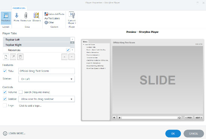This screenshot has width=206, height=139.
Task: Select 'Untitled Slide' in preview menu
Action: pos(91,47)
